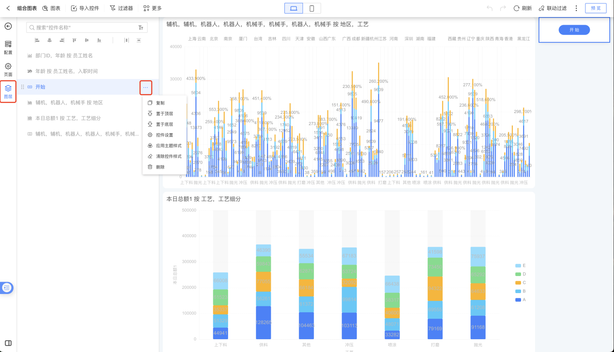This screenshot has width=614, height=352.
Task: Click the back arrow in the top bar
Action: (8, 8)
